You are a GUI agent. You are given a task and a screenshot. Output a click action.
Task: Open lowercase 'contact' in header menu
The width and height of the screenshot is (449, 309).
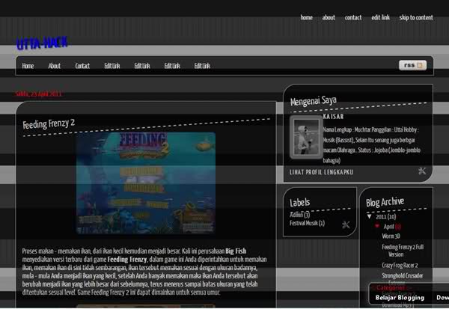point(353,17)
